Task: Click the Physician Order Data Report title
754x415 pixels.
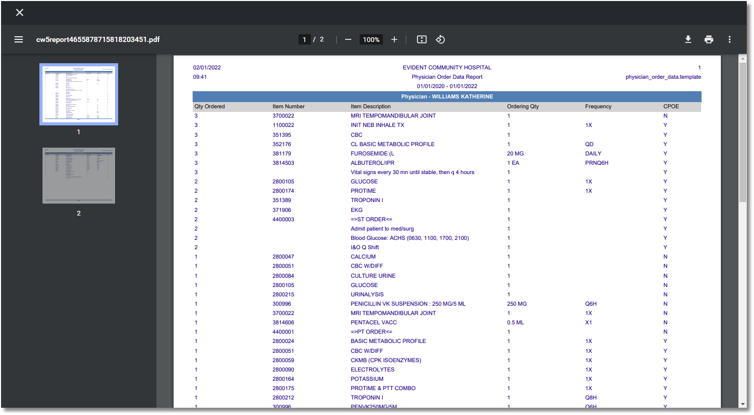Action: point(447,77)
